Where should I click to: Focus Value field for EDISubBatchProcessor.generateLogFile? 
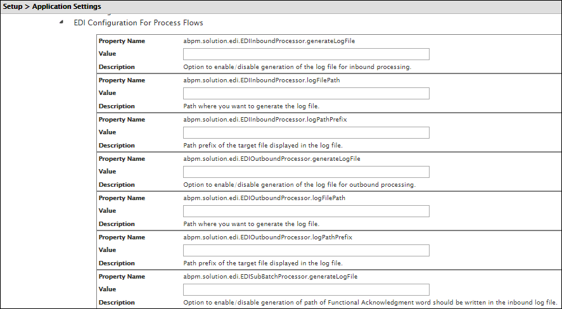[x=306, y=289]
